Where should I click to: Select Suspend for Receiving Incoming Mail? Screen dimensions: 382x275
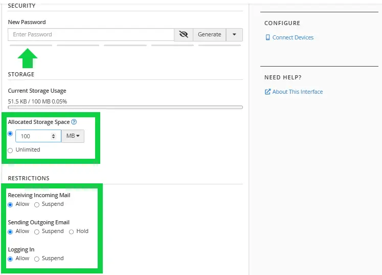(x=37, y=204)
